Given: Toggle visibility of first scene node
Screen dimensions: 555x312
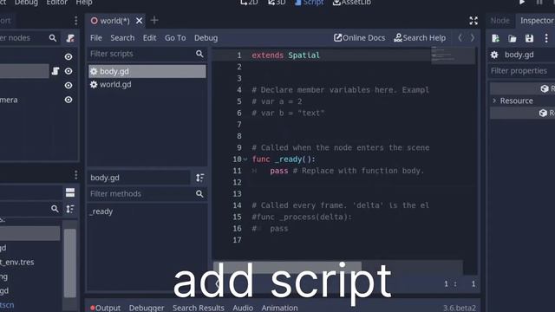Looking at the screenshot, I should [x=69, y=56].
